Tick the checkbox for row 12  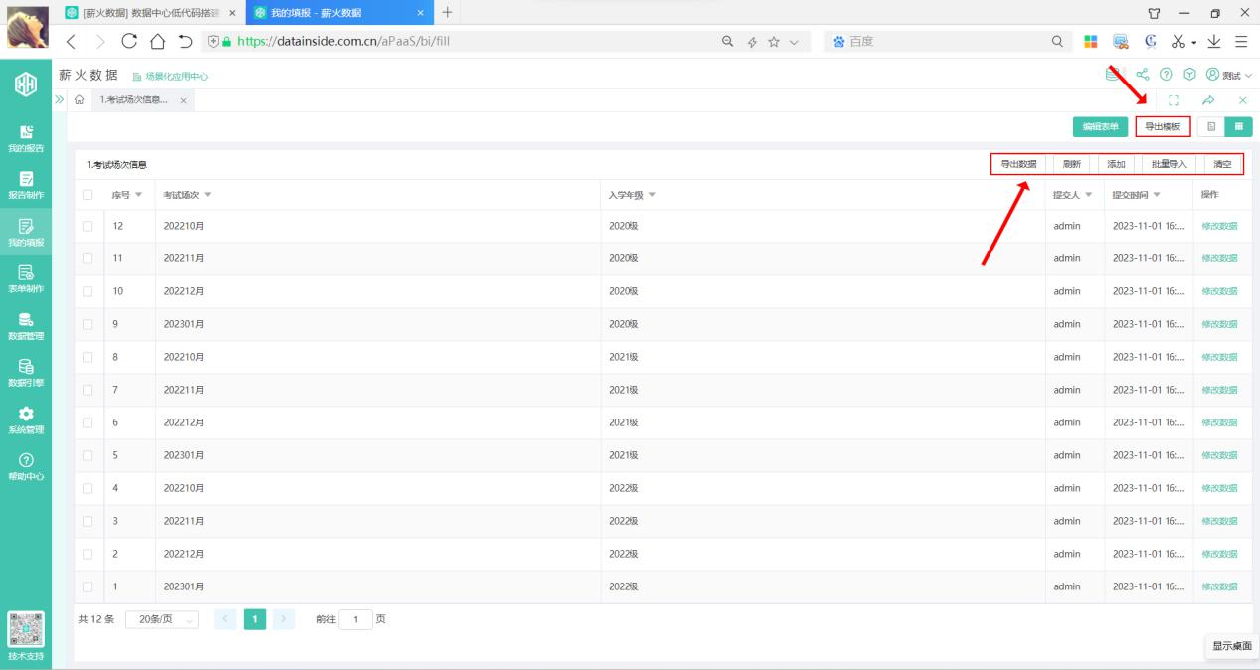[88, 226]
